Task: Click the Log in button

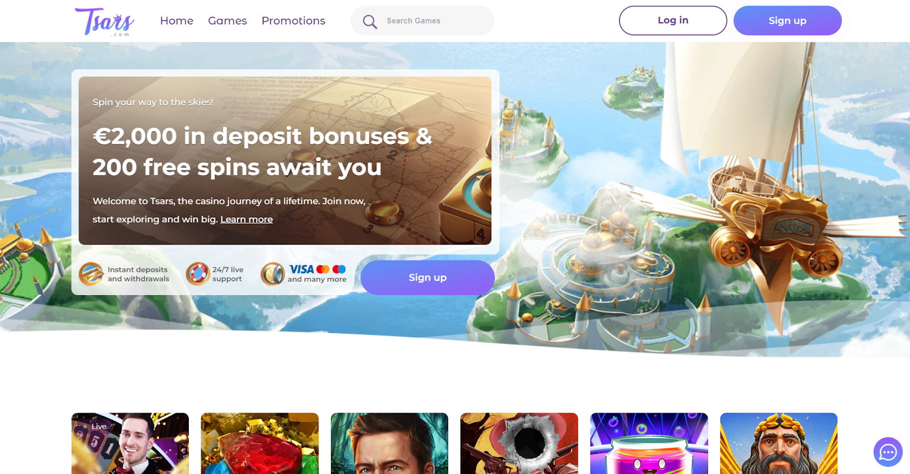Action: pos(673,20)
